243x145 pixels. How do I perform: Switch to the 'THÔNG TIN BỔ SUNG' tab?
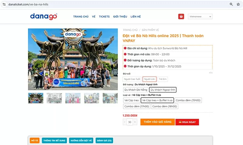pos(55,140)
